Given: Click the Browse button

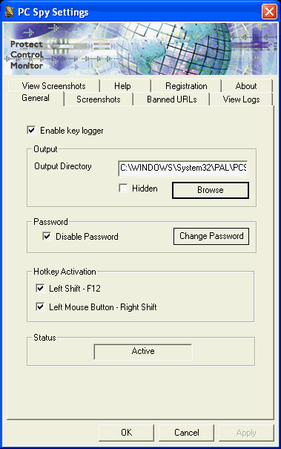Looking at the screenshot, I should [211, 190].
